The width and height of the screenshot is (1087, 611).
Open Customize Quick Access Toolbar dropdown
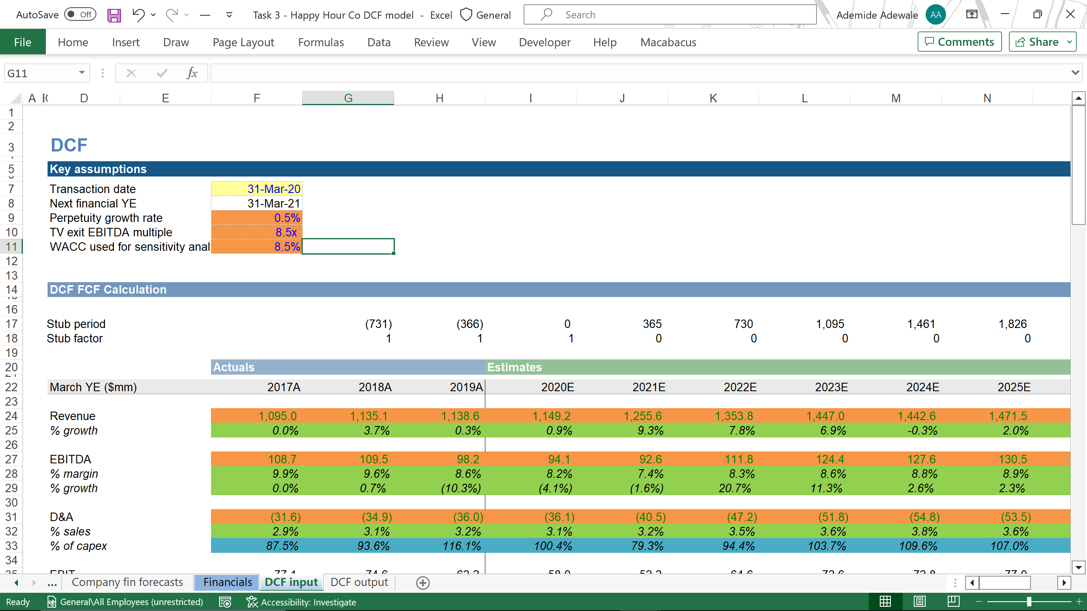tap(229, 15)
